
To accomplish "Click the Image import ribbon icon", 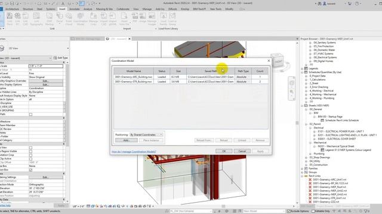I will tap(143, 17).
